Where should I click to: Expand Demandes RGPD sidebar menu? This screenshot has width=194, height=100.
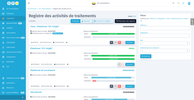tap(13, 23)
